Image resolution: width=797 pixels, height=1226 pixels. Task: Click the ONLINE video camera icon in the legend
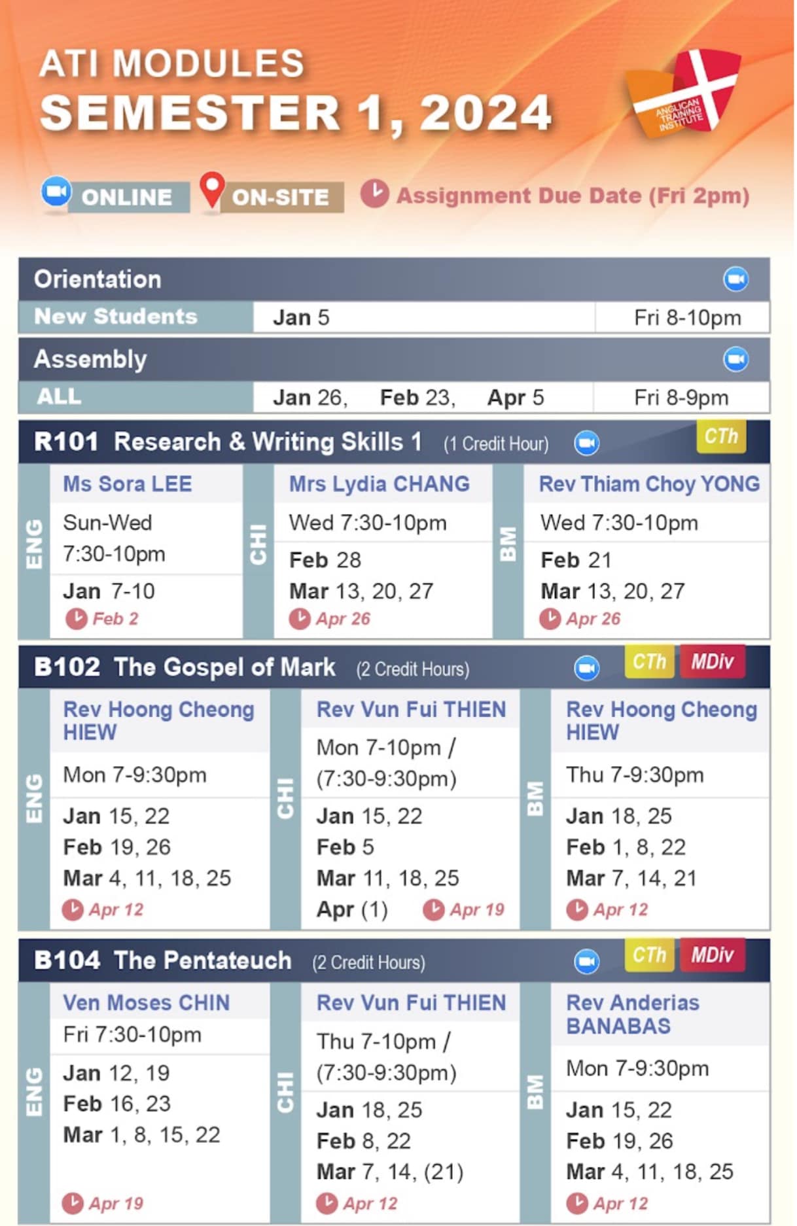point(56,192)
